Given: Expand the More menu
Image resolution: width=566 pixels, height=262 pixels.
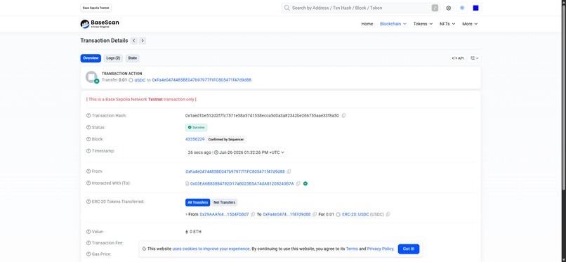Looking at the screenshot, I should [x=470, y=24].
